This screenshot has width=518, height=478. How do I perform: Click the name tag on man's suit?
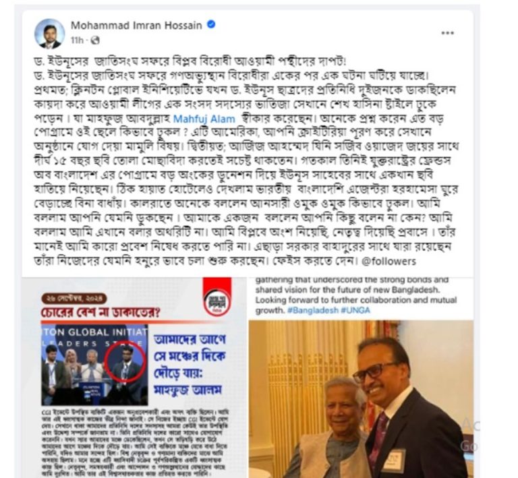tap(393, 460)
